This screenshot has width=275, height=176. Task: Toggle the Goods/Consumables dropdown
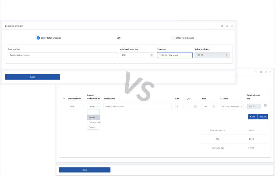(94, 106)
